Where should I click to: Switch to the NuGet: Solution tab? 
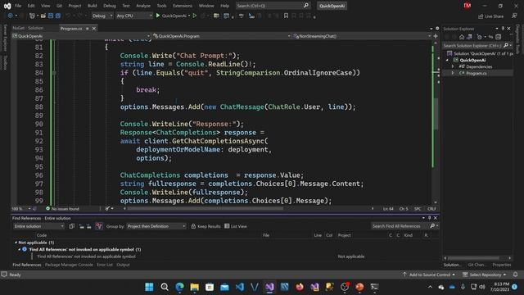point(28,29)
